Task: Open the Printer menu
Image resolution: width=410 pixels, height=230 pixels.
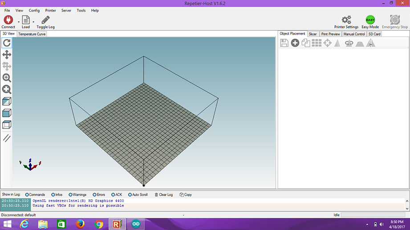Action: click(50, 10)
